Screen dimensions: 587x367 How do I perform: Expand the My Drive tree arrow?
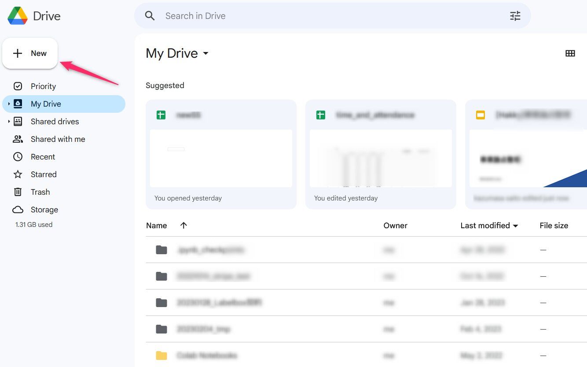(8, 104)
